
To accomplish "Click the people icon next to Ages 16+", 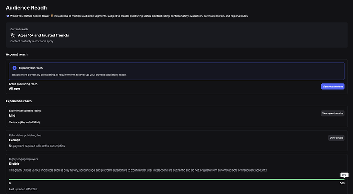I will tap(13, 35).
